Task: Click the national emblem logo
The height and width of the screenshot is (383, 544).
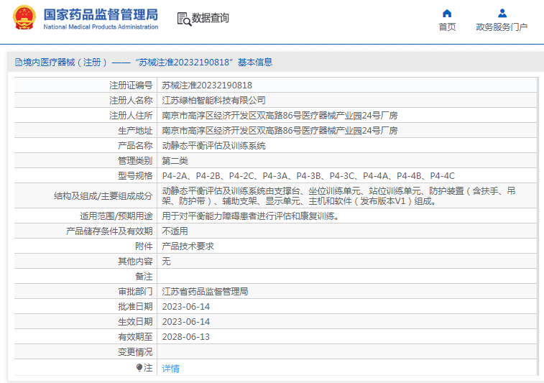Action: tap(24, 18)
